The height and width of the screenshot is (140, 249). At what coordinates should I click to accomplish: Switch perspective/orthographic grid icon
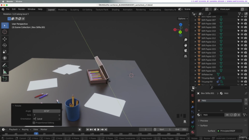tap(186, 56)
